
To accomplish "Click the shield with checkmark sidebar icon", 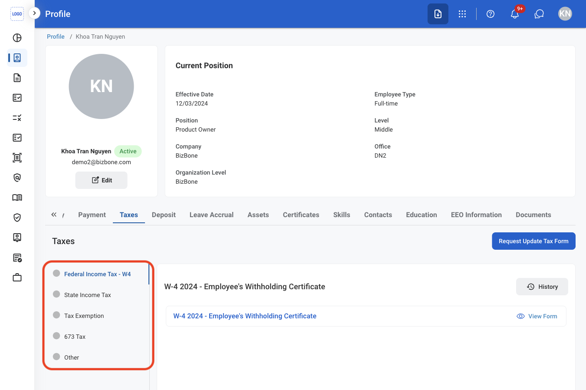I will pyautogui.click(x=17, y=218).
